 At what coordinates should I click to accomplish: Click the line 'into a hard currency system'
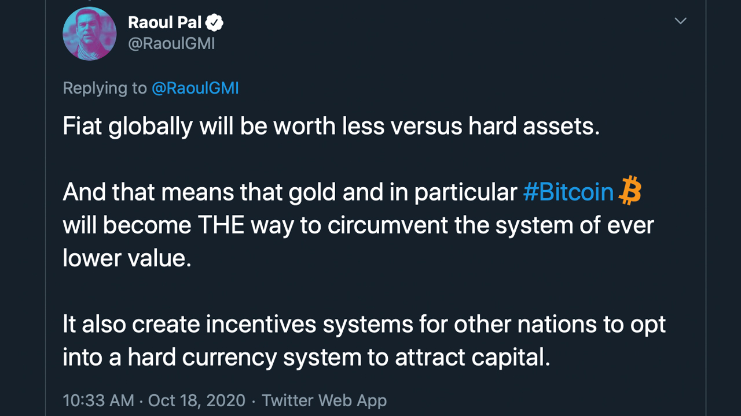point(306,358)
